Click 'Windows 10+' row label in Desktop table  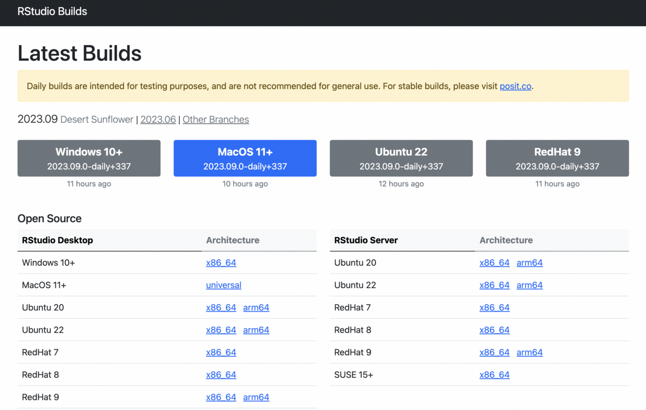pyautogui.click(x=48, y=263)
